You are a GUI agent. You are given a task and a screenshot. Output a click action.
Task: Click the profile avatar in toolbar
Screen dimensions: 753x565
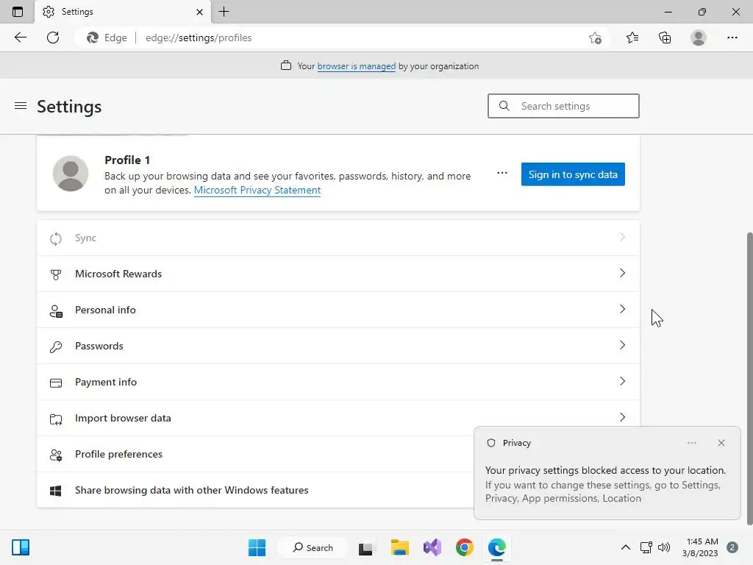pyautogui.click(x=699, y=38)
